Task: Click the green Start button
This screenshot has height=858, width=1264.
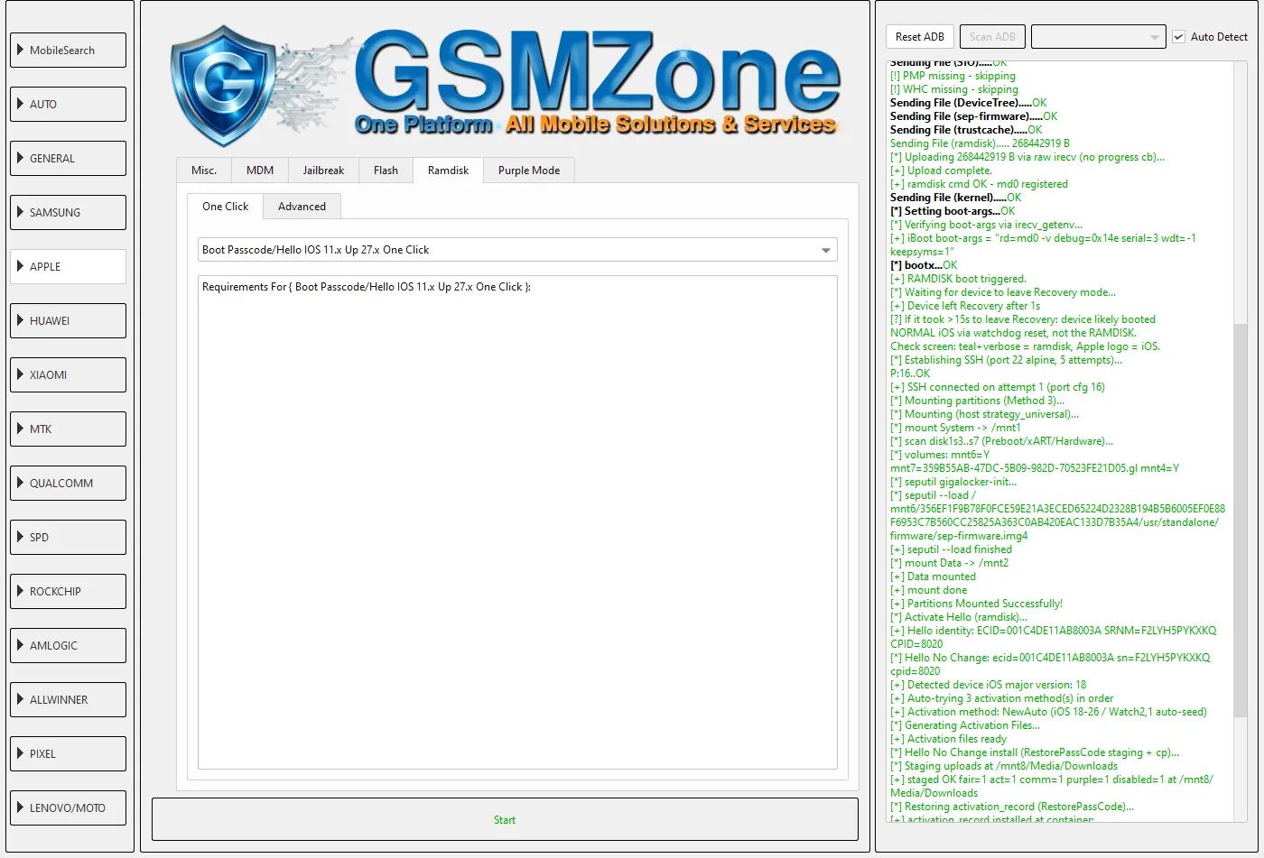Action: tap(505, 820)
